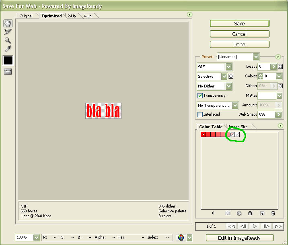Enable the Interlaced checkbox
This screenshot has width=288, height=245.
[x=200, y=114]
